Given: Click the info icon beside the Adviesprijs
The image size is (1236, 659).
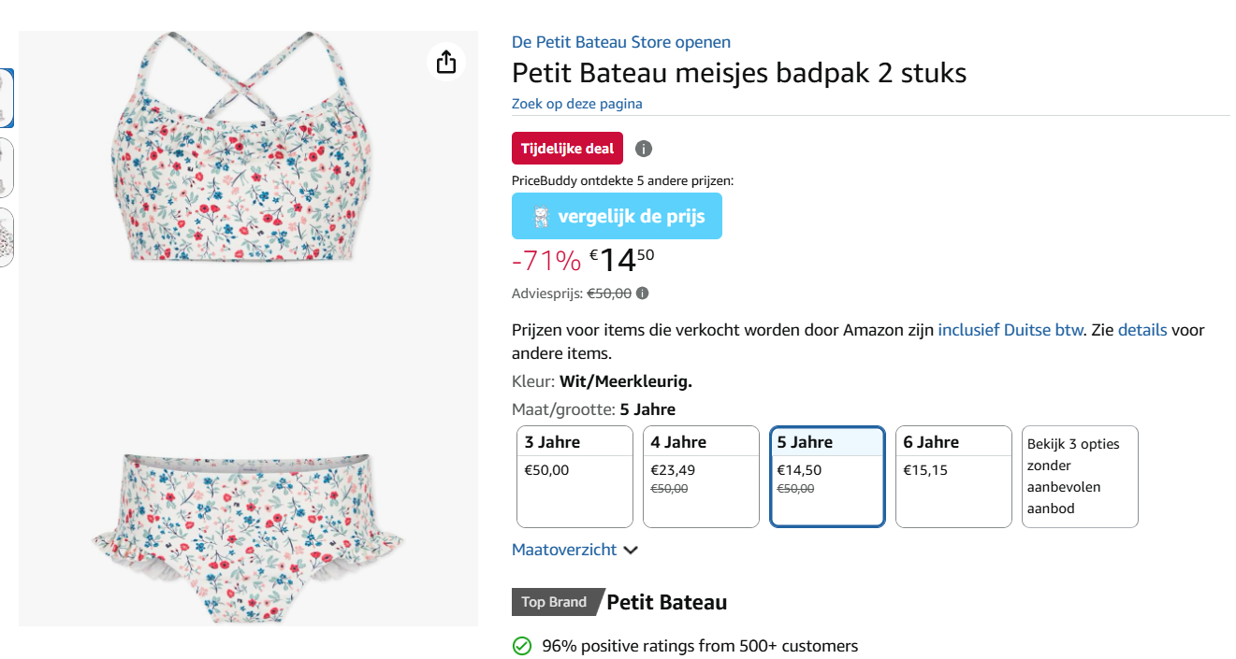Looking at the screenshot, I should click(x=643, y=293).
